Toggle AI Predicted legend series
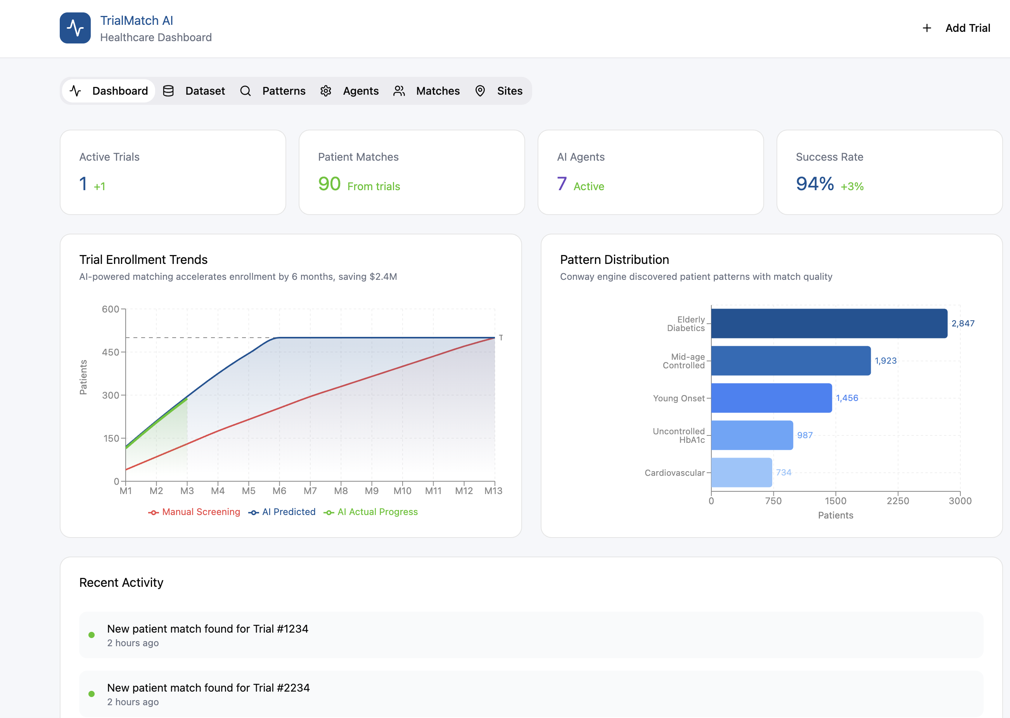Screen dimensions: 1010x718 pos(282,512)
